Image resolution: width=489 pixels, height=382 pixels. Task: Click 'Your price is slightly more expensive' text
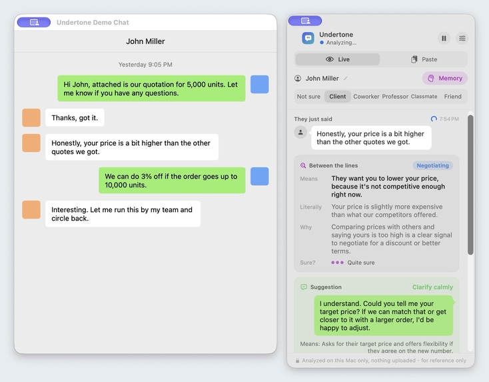(x=386, y=211)
